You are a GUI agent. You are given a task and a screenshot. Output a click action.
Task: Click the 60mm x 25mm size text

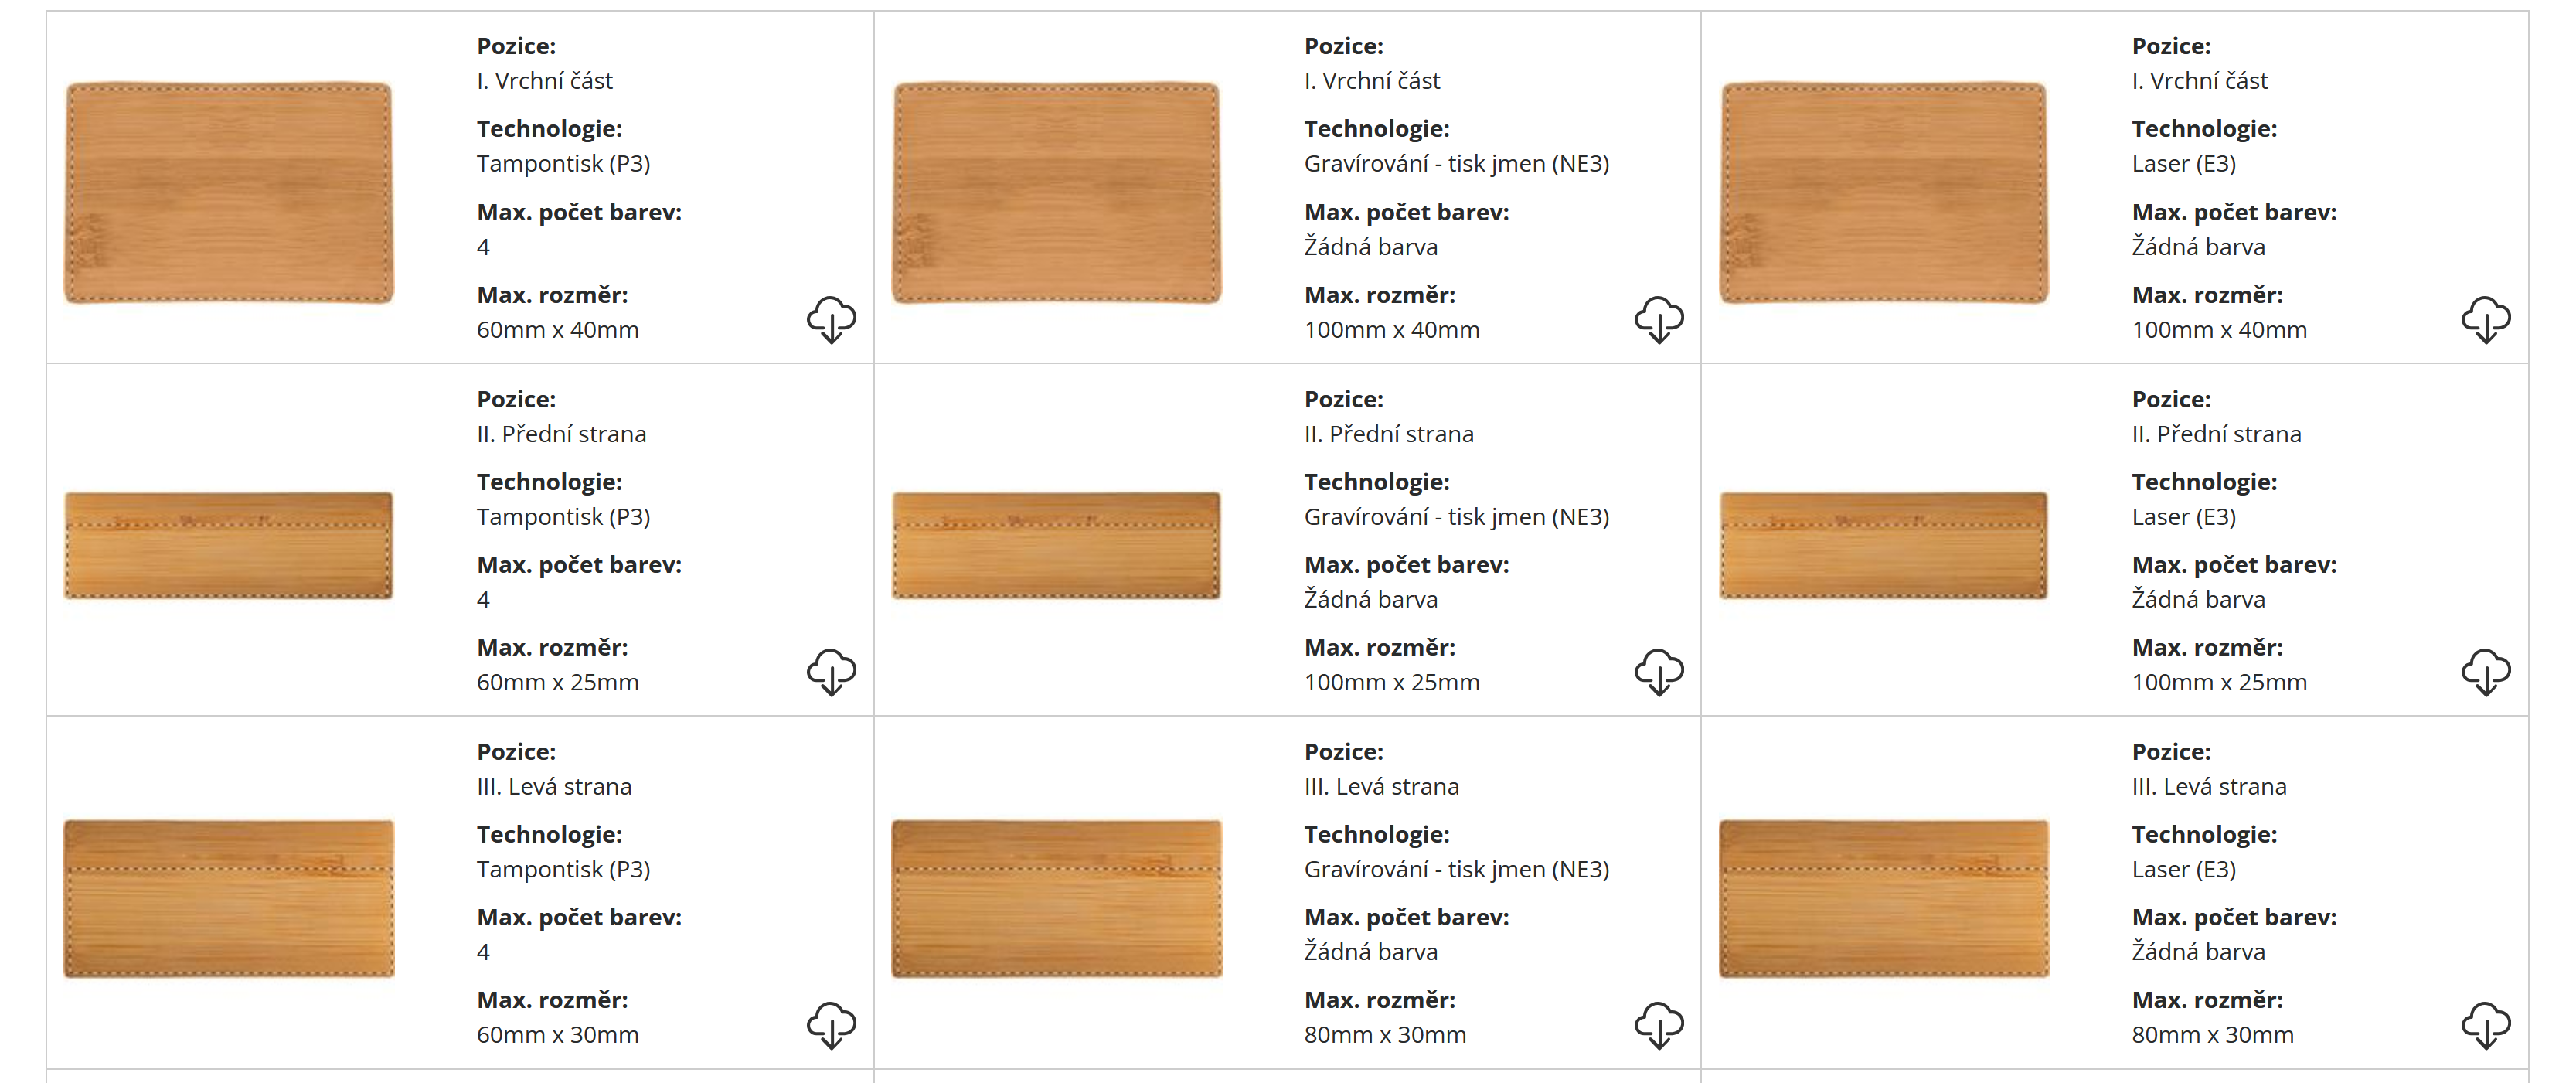pyautogui.click(x=557, y=683)
